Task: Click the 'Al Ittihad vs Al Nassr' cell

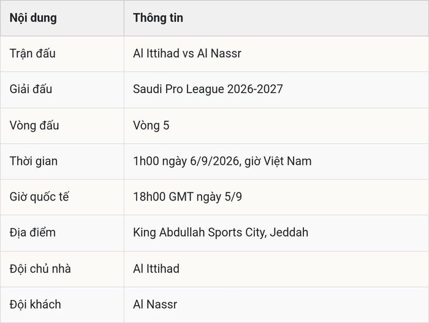Action: point(276,54)
